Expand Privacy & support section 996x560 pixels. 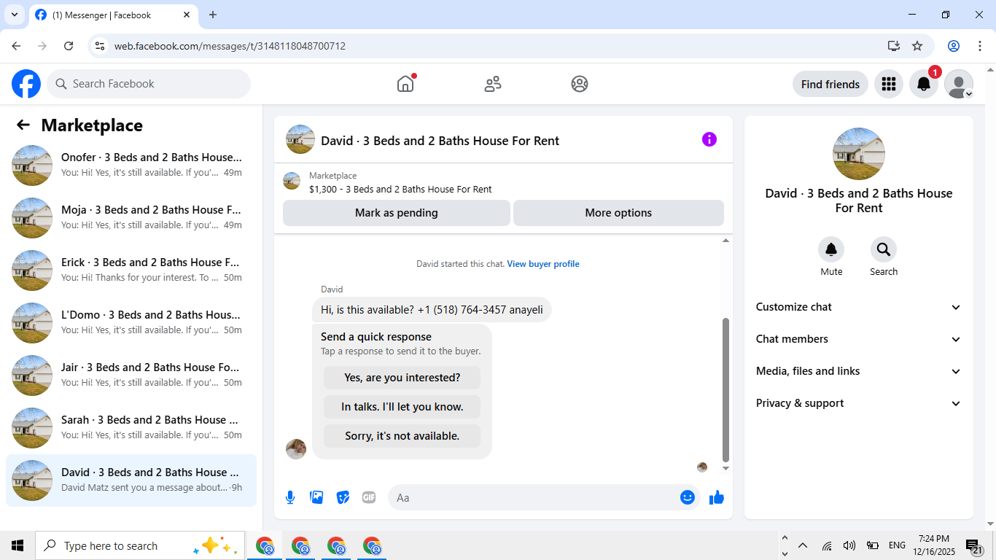(859, 403)
